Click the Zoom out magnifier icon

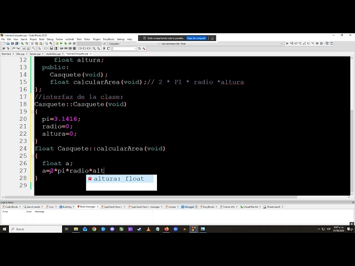(x=99, y=48)
